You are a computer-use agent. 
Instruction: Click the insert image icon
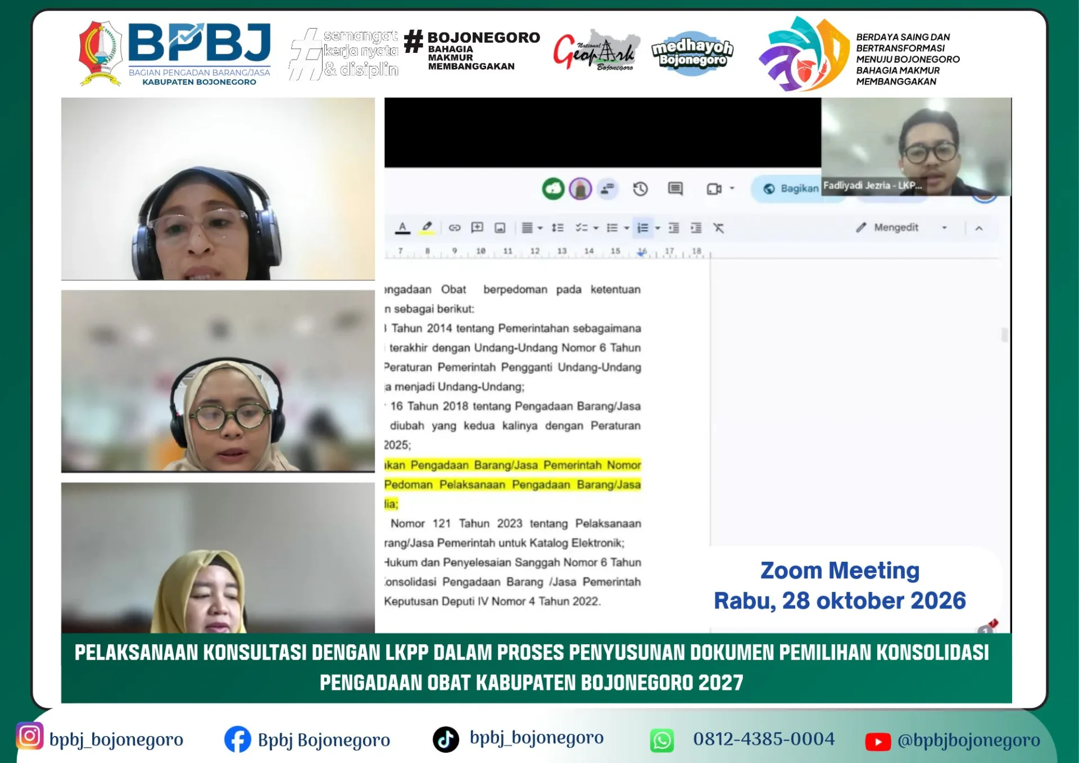click(500, 228)
